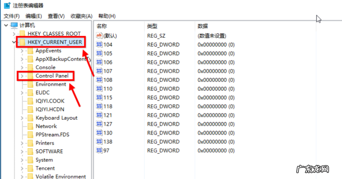Screen dimensions: 342x179
Task: Expand the EUDC key chevron
Action: click(x=22, y=93)
